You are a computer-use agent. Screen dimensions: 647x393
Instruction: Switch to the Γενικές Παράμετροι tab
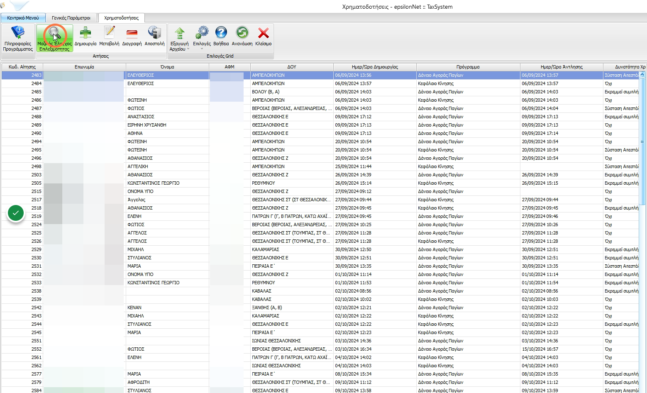(x=71, y=18)
